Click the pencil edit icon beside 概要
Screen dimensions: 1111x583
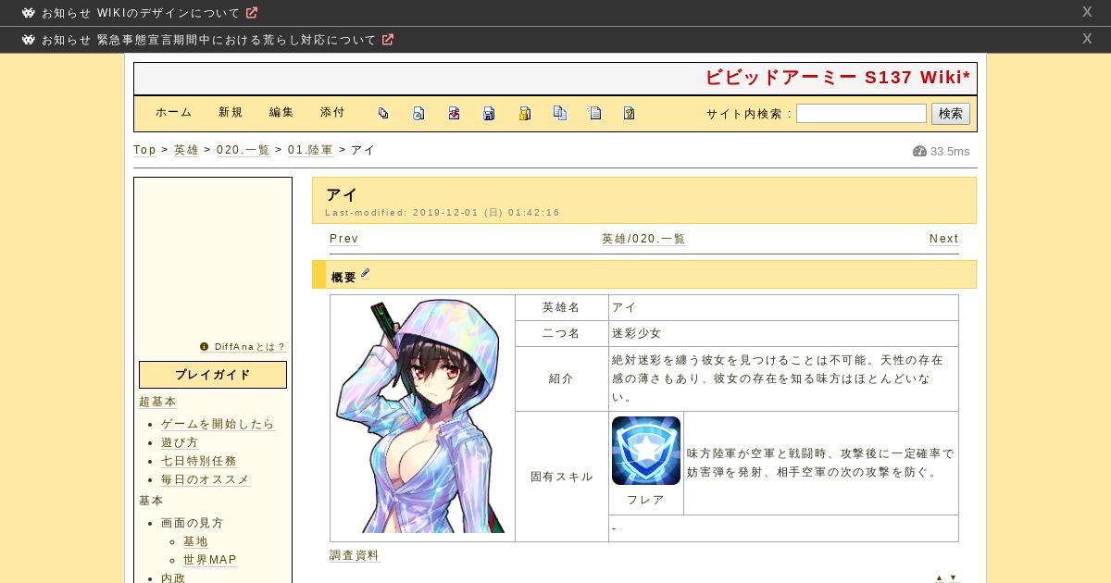coord(366,273)
